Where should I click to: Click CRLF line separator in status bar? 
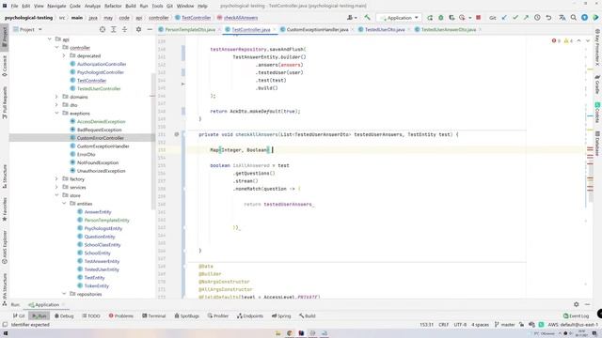coord(443,325)
